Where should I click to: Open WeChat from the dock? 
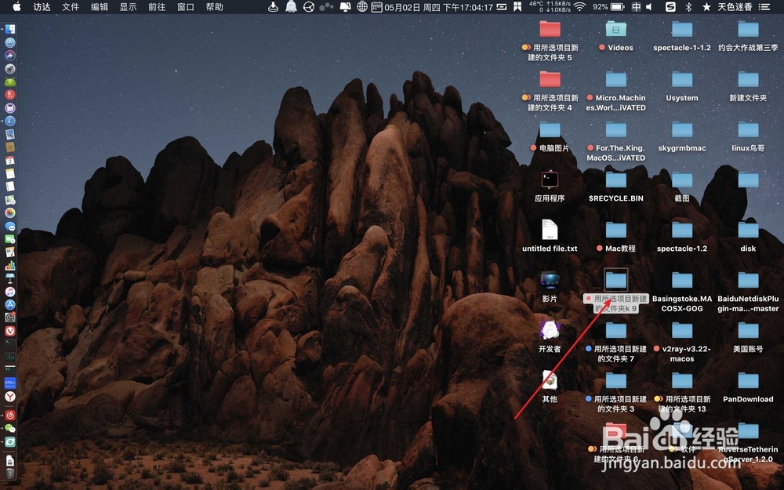coord(10,429)
